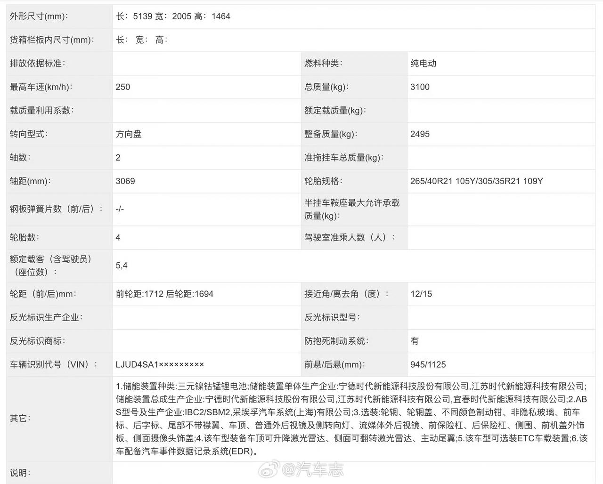The image size is (603, 484).
Task: Click the dimensions value 长：5139 宽：2005 高：1464
Action: (173, 16)
